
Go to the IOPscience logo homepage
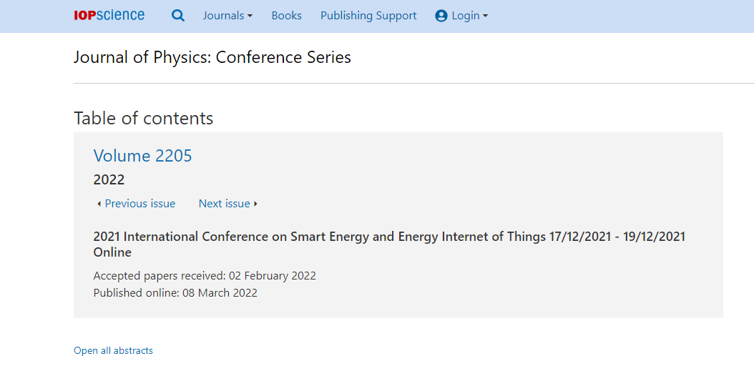point(109,15)
